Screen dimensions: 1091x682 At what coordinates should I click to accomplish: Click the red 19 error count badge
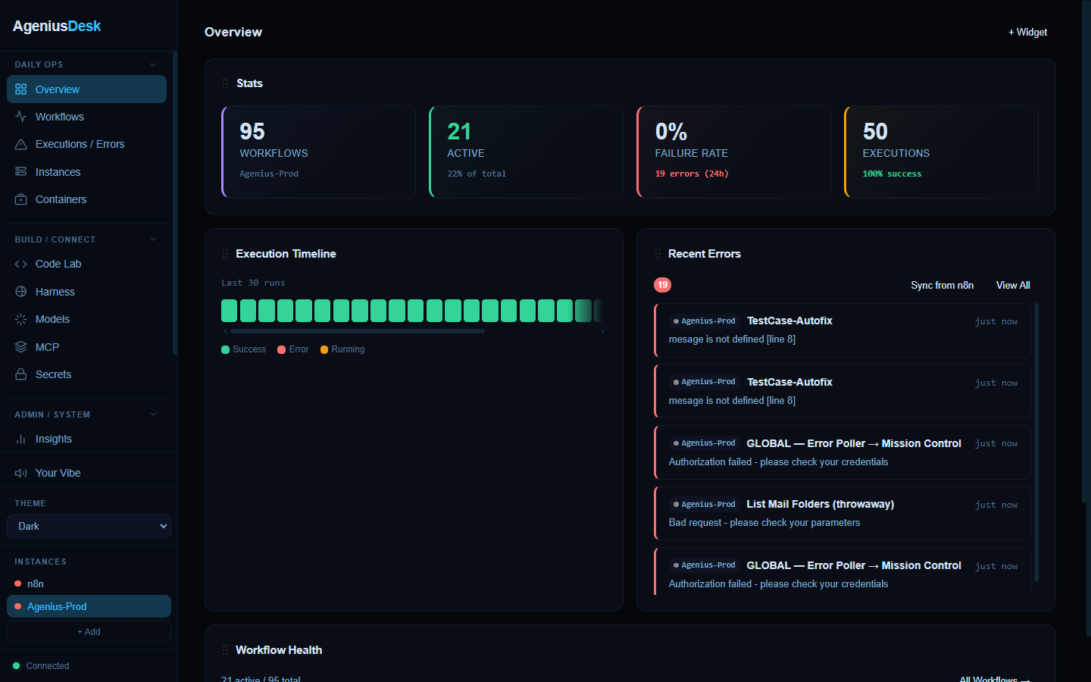click(x=662, y=285)
